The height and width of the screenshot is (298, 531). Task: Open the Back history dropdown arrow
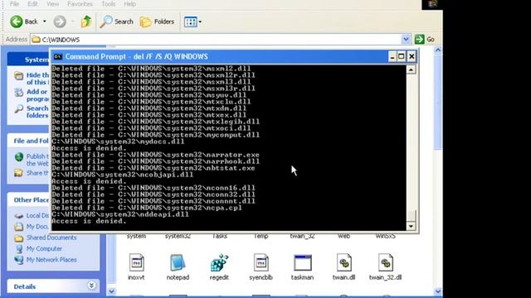pyautogui.click(x=44, y=22)
